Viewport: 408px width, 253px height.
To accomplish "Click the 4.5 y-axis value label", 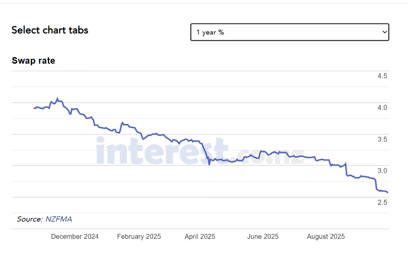I will 382,76.
